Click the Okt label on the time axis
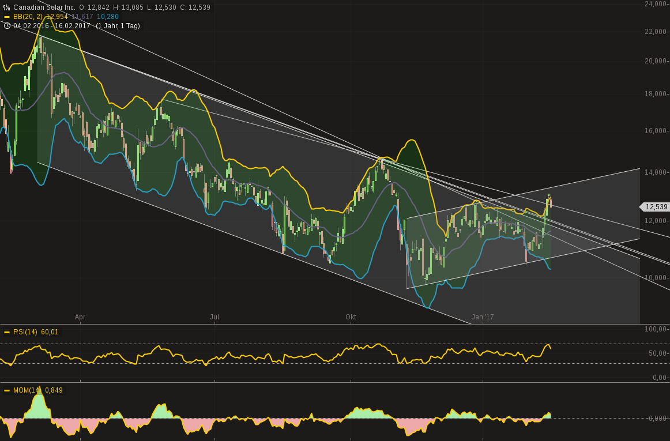The height and width of the screenshot is (441, 670). 351,317
